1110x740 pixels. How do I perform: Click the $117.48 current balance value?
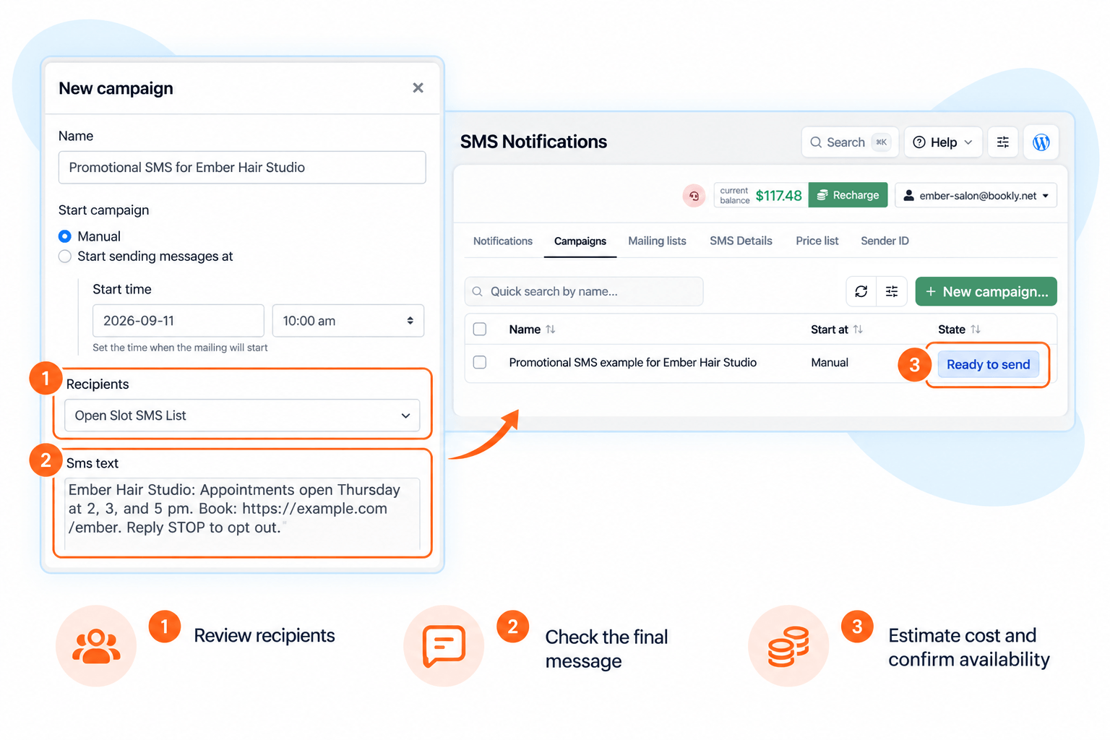point(778,195)
